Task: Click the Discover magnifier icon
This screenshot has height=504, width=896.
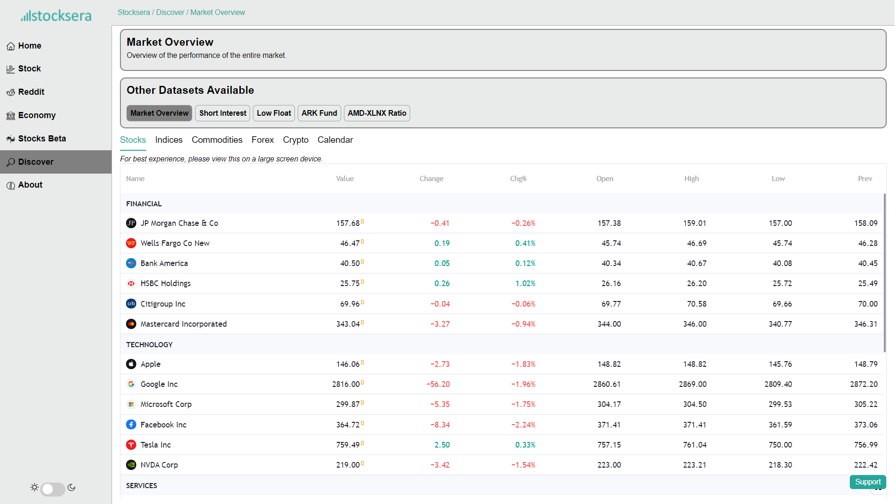Action: pos(11,162)
